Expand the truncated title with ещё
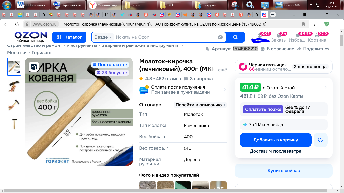The height and width of the screenshot is (193, 344). (x=222, y=70)
